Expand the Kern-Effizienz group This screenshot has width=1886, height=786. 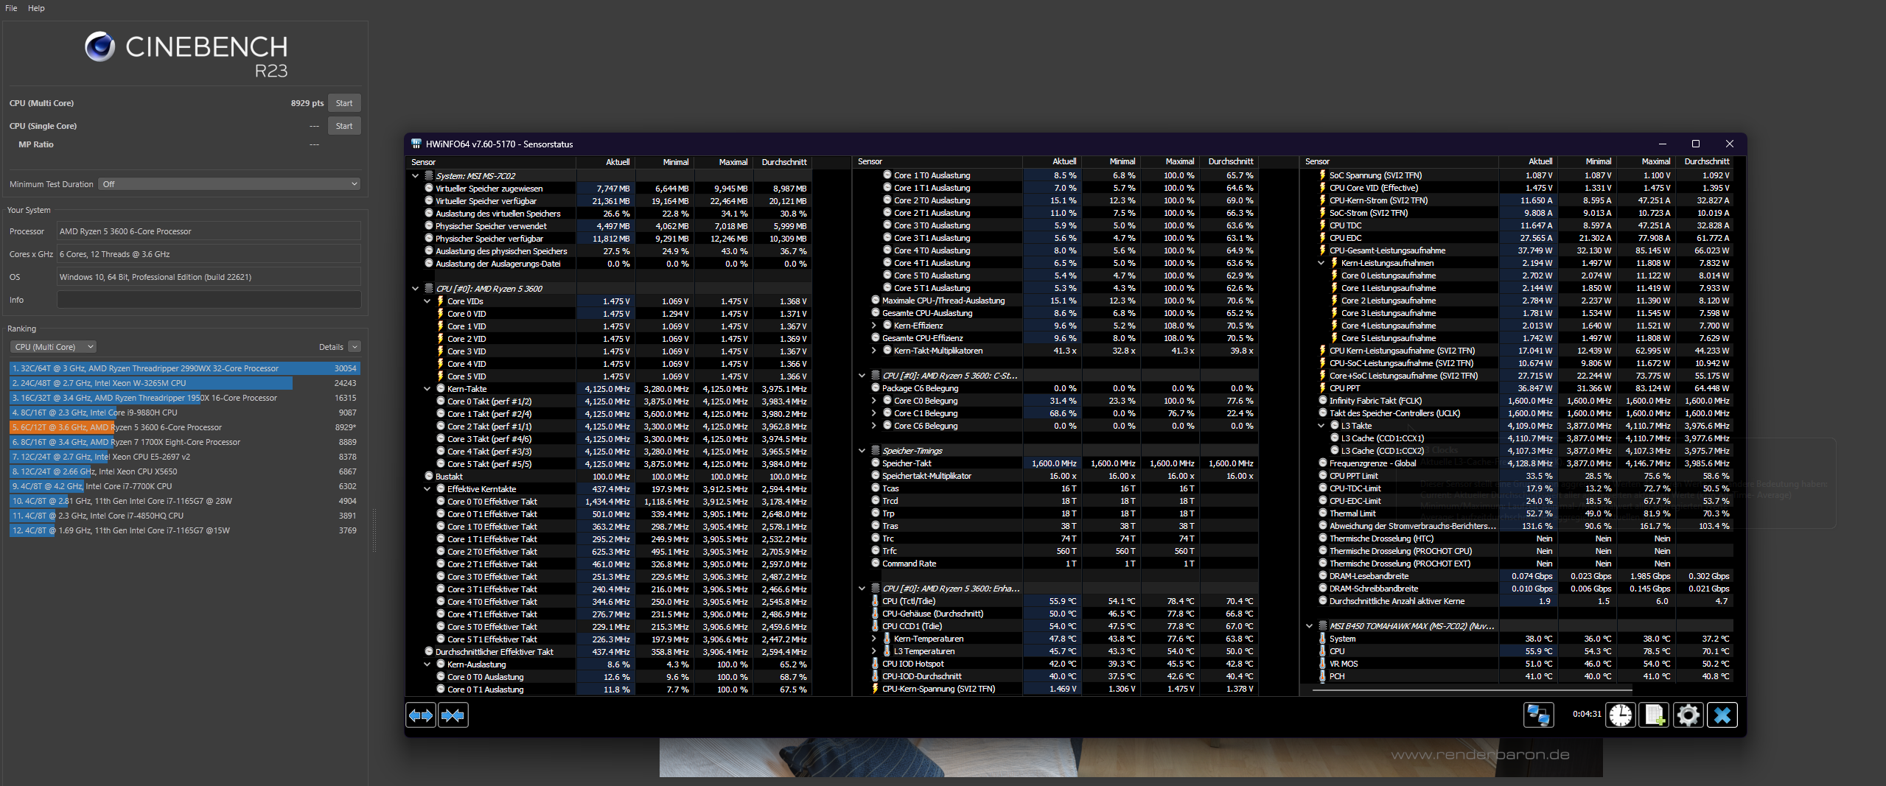(x=873, y=326)
